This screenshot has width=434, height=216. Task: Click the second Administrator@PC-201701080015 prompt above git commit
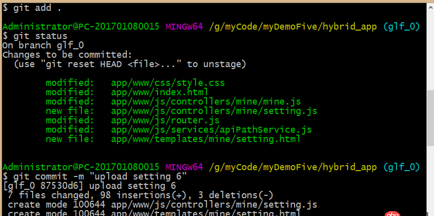[81, 167]
